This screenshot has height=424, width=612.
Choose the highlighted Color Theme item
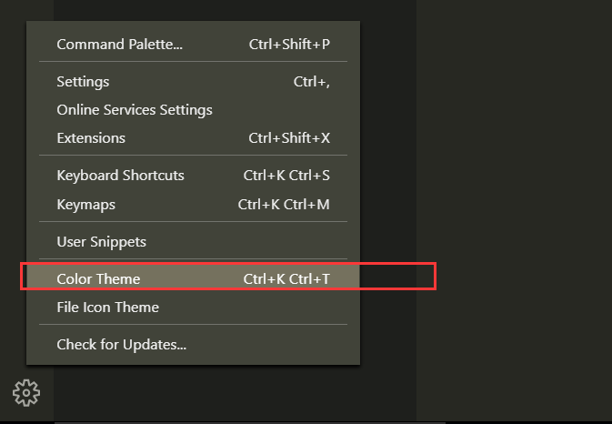point(98,279)
